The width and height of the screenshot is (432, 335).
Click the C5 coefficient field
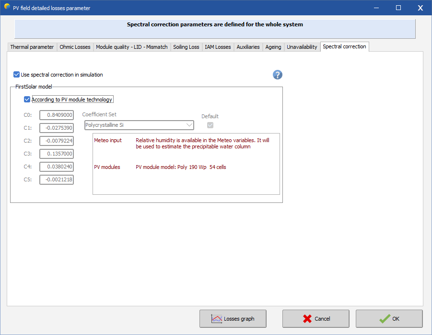tap(57, 179)
